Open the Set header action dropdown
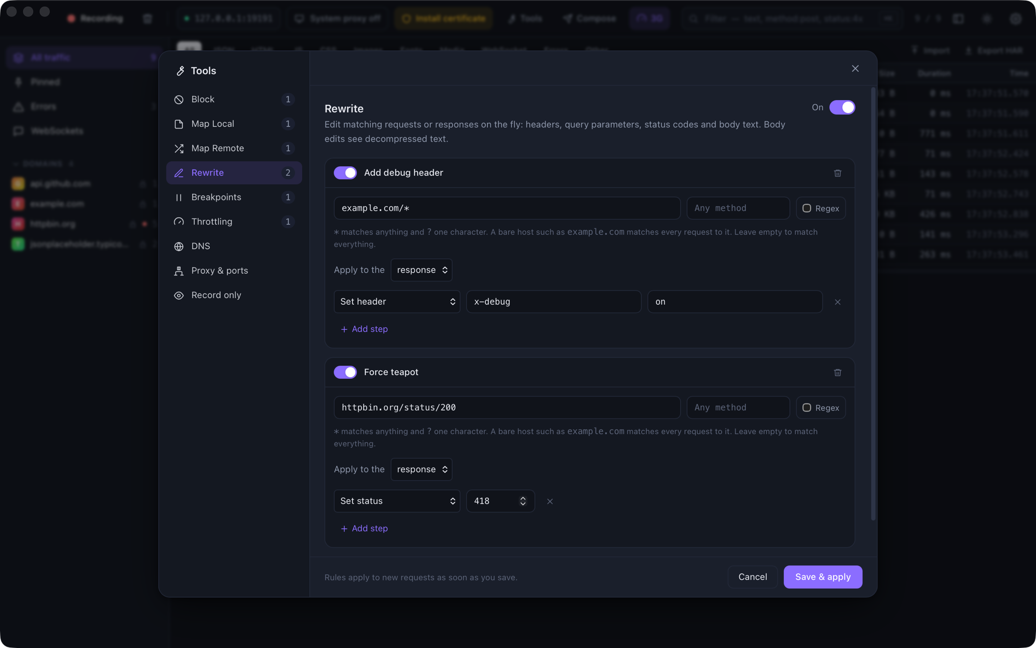 point(397,302)
